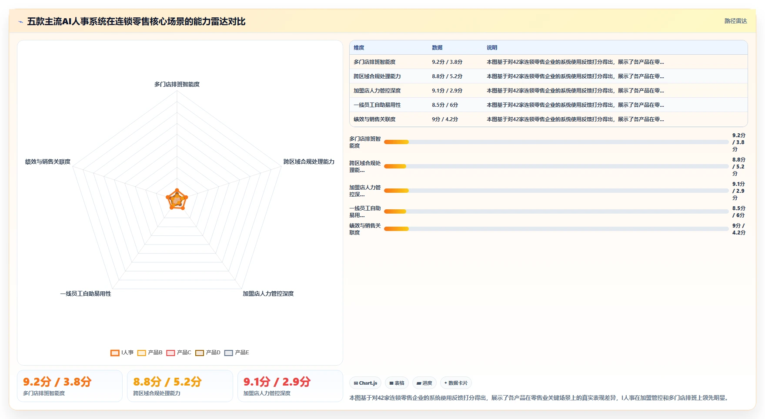The width and height of the screenshot is (765, 419).
Task: Click the radar axis label 多门店排班智能度
Action: [177, 84]
